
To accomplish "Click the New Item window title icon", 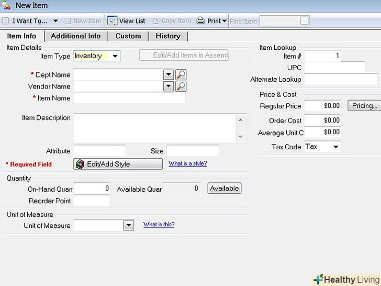I will 5,5.
